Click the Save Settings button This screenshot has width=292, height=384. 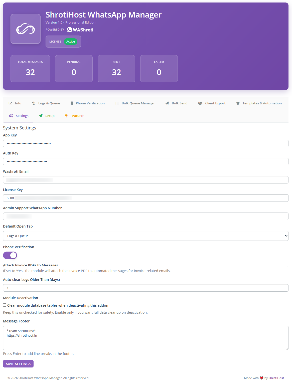click(18, 363)
